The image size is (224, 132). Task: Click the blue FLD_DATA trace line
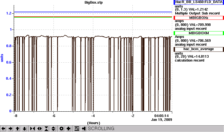coord(93,12)
